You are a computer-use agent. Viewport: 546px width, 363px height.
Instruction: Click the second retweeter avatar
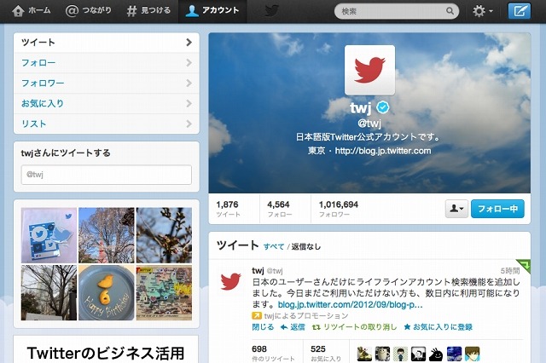pos(382,354)
